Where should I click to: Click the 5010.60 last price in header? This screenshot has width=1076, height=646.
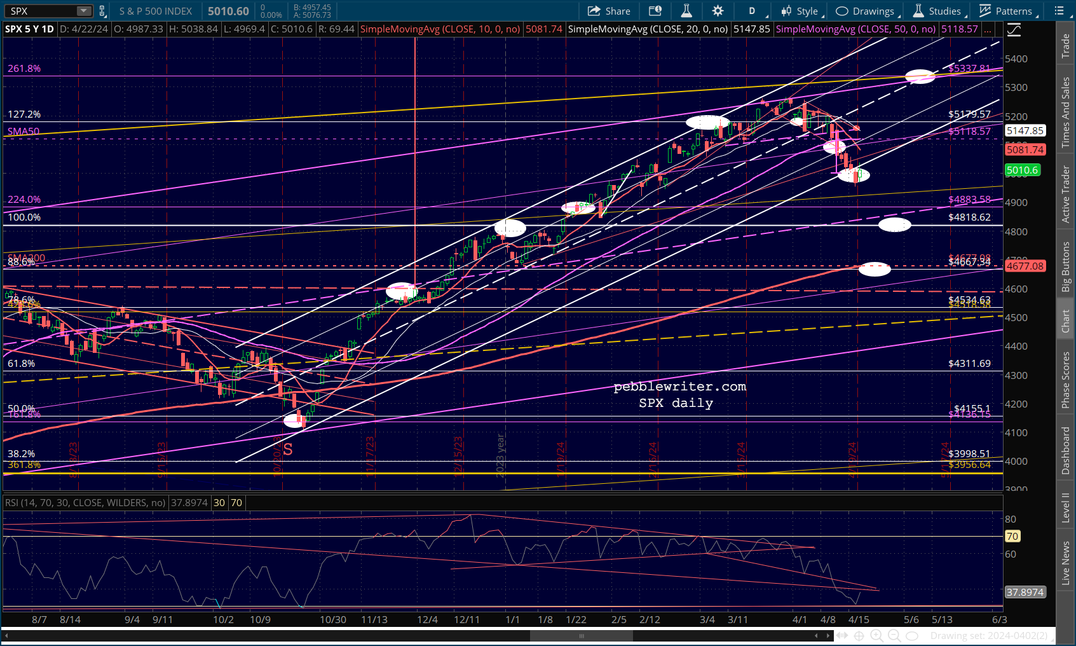(x=228, y=11)
